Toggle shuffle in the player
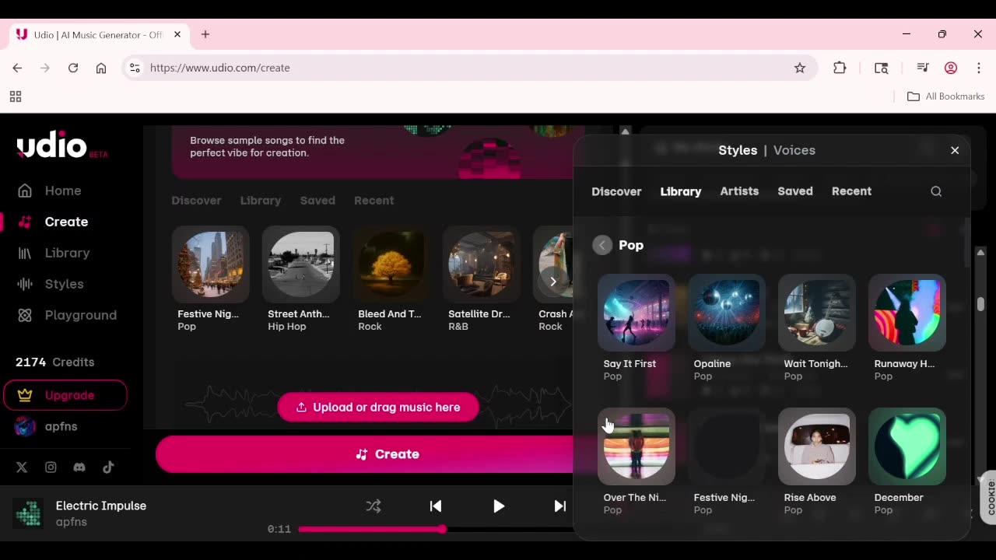The width and height of the screenshot is (996, 560). pyautogui.click(x=373, y=506)
